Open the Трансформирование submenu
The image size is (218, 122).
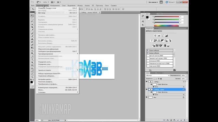click(58, 54)
